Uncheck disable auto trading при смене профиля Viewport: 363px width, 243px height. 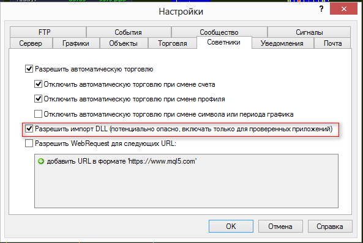pyautogui.click(x=38, y=99)
